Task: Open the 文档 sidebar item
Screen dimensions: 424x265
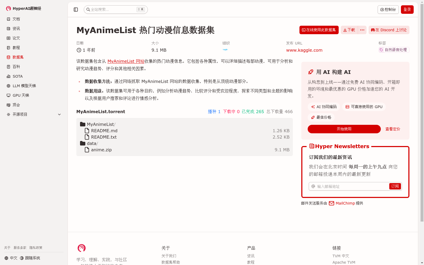Action: point(34,19)
